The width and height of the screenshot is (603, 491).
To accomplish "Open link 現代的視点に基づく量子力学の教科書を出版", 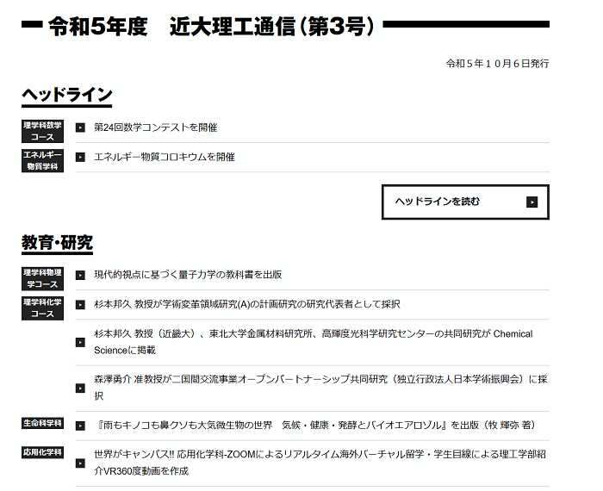I will [x=188, y=275].
